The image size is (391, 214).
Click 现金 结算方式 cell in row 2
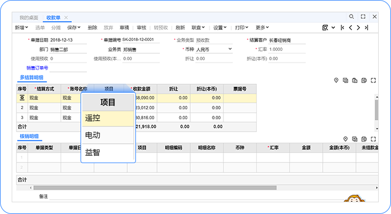pyautogui.click(x=44, y=108)
